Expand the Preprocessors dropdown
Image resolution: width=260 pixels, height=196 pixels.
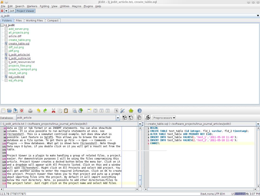pyautogui.click(x=164, y=118)
